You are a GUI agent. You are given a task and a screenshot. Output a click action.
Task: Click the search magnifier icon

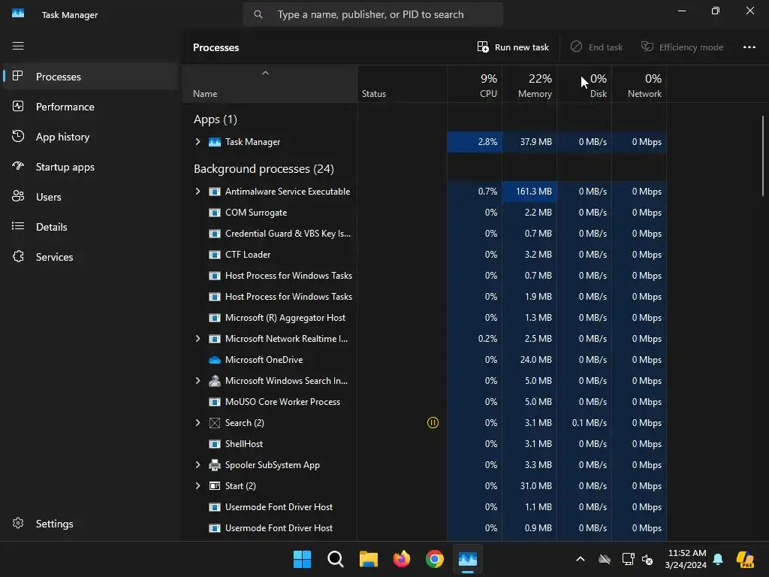click(258, 14)
